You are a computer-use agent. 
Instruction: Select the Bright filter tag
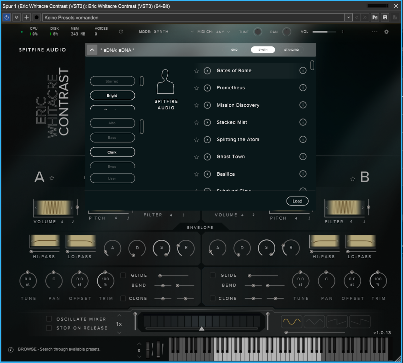[x=113, y=96]
